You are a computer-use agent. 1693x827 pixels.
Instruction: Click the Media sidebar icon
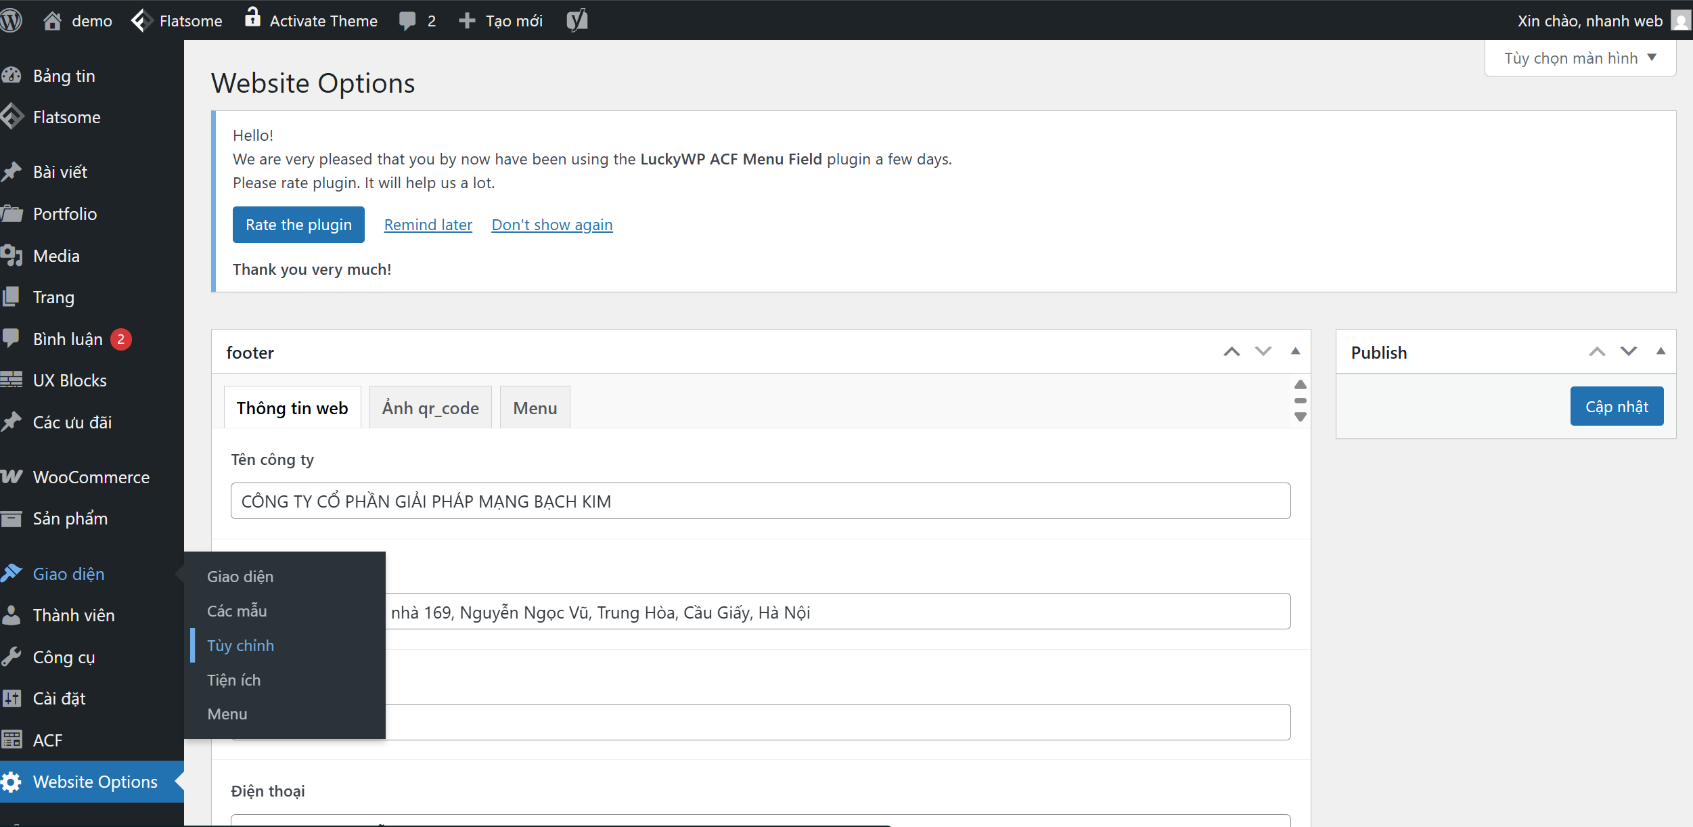coord(12,256)
